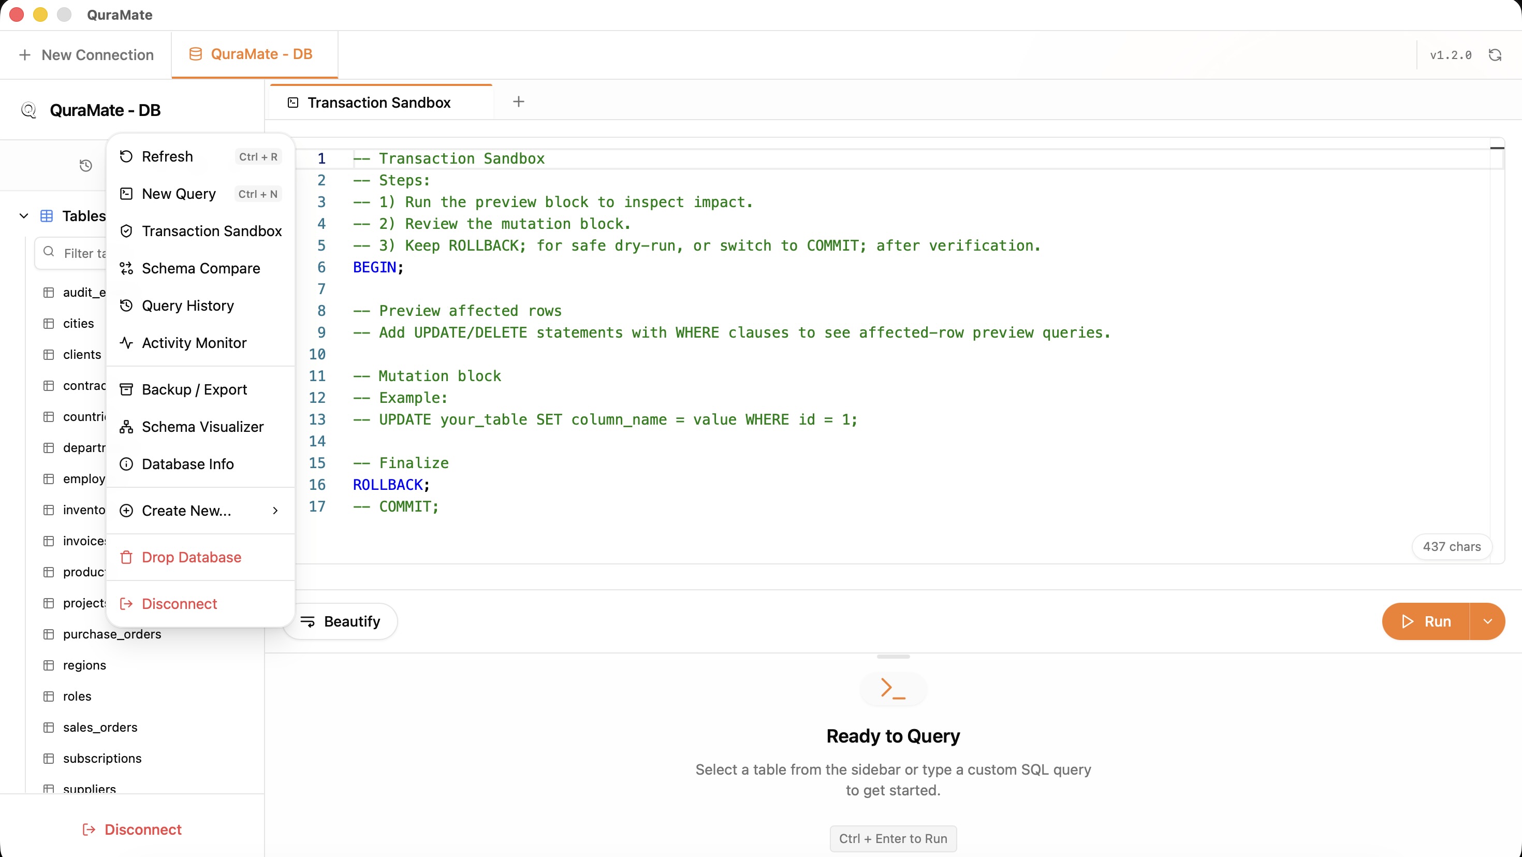This screenshot has height=857, width=1522.
Task: Click the table icon beside sales_orders
Action: [x=49, y=727]
